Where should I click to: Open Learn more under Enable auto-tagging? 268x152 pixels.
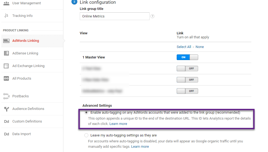118,124
